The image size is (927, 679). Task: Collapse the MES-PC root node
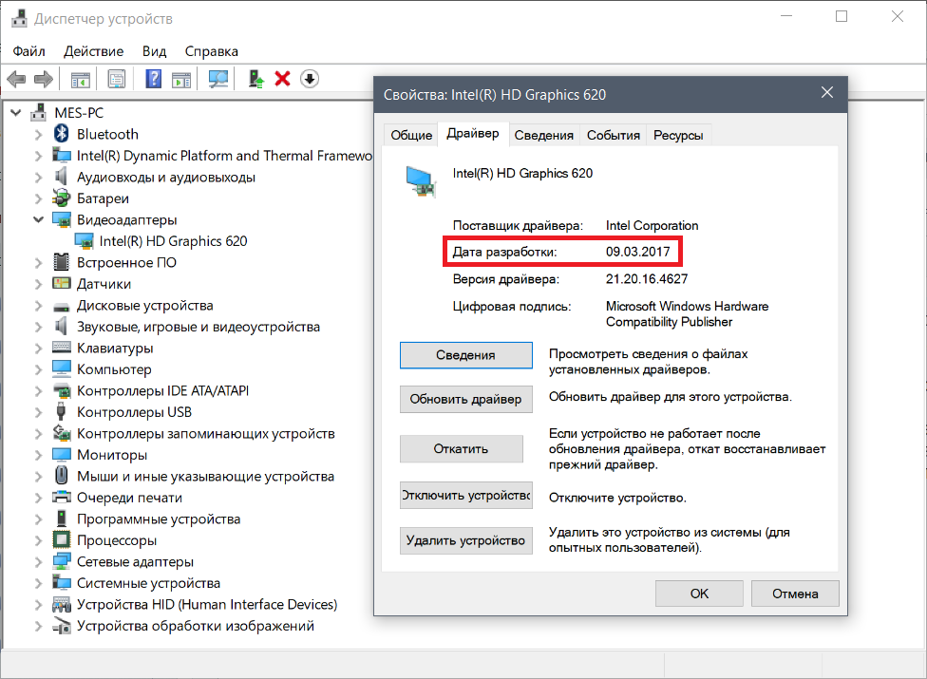(16, 113)
